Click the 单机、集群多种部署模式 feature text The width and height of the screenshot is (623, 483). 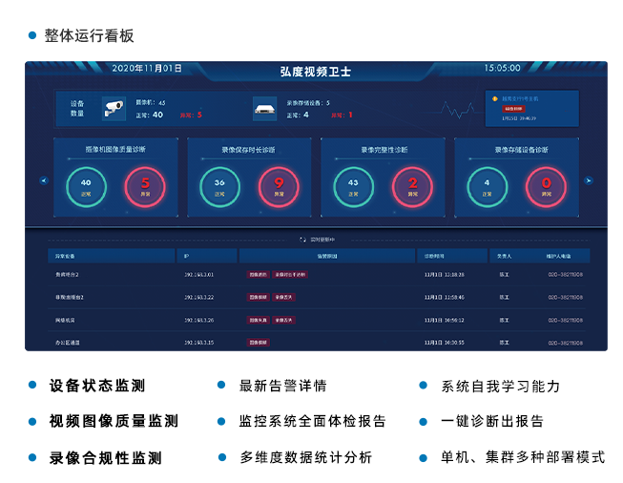click(523, 457)
